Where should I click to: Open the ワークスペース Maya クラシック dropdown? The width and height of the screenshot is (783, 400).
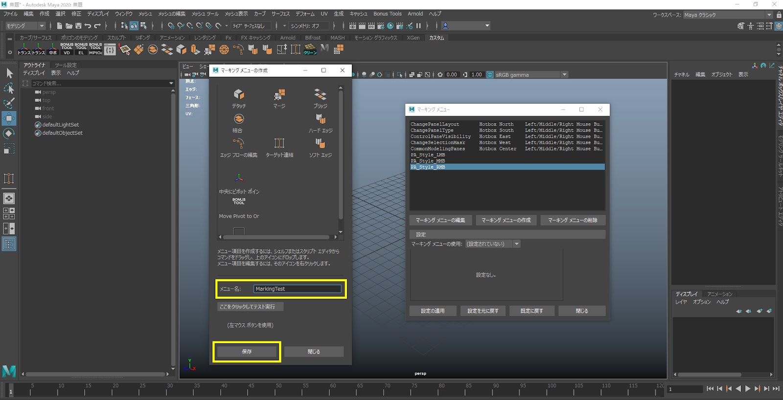click(728, 15)
